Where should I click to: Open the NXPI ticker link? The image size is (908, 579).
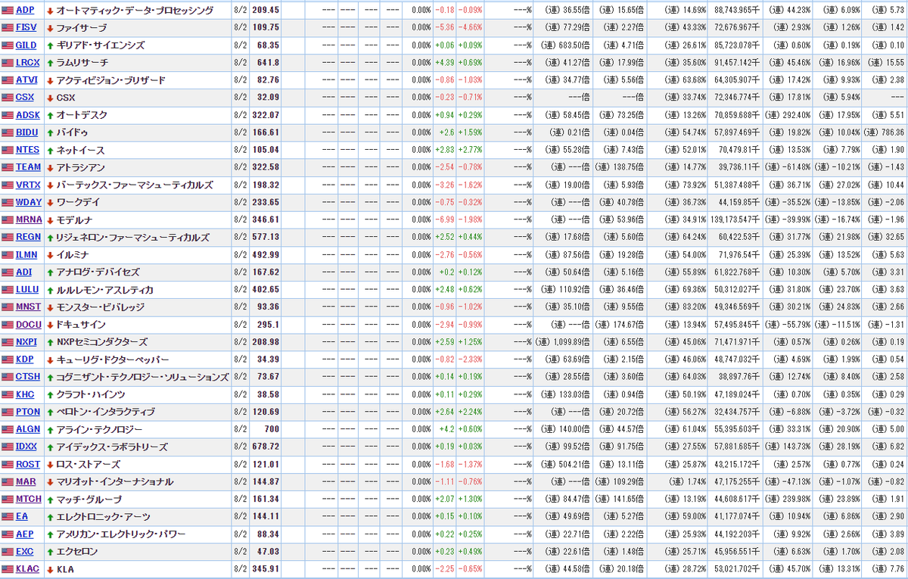coord(27,341)
